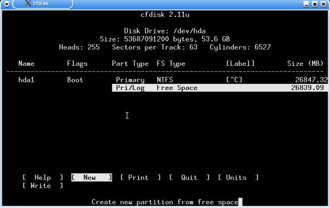330x208 pixels.
Task: Click the [Label] column header
Action: pyautogui.click(x=240, y=64)
